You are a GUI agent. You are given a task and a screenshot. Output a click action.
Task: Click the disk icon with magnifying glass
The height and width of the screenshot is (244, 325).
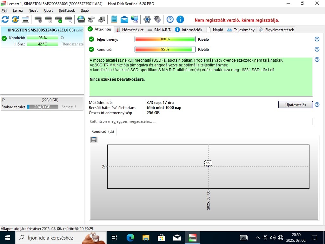tap(69, 19)
